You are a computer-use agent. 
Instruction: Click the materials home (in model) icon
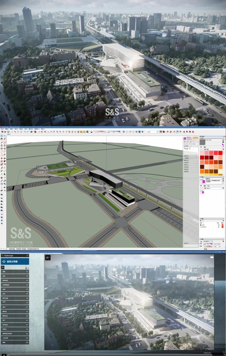205,149
